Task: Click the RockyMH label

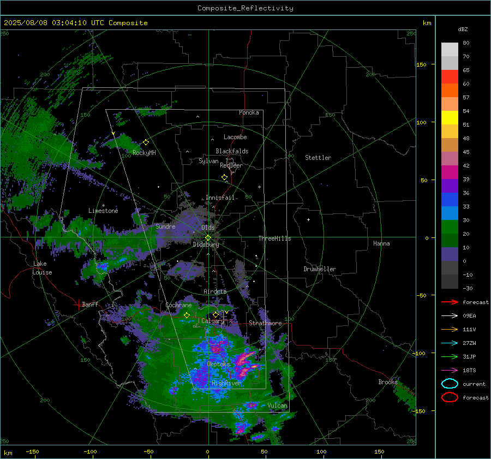Action: coord(144,153)
